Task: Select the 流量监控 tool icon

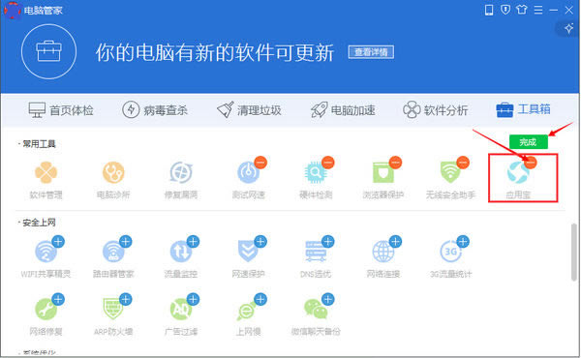Action: pos(181,252)
